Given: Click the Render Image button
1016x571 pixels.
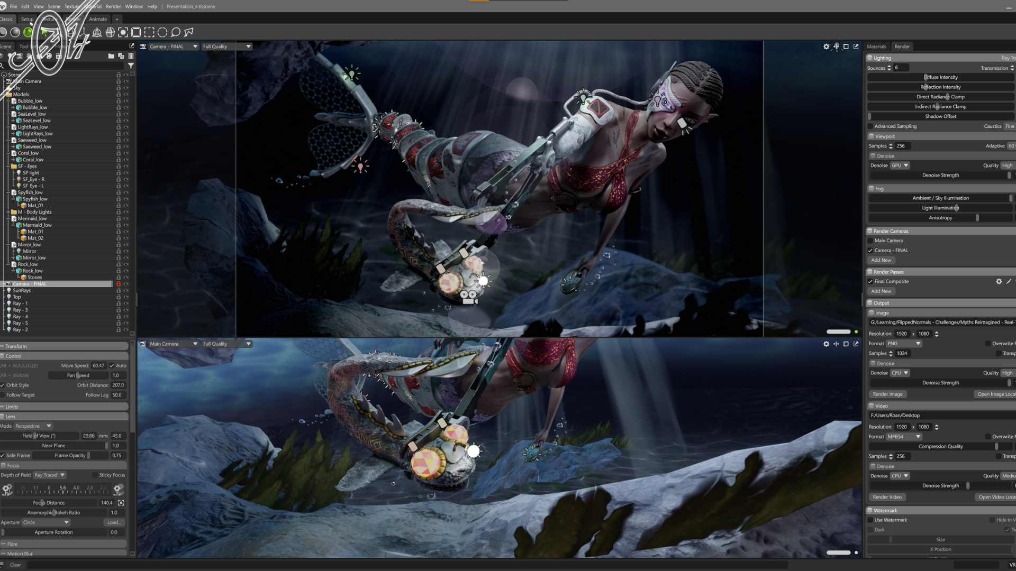Looking at the screenshot, I should [887, 394].
